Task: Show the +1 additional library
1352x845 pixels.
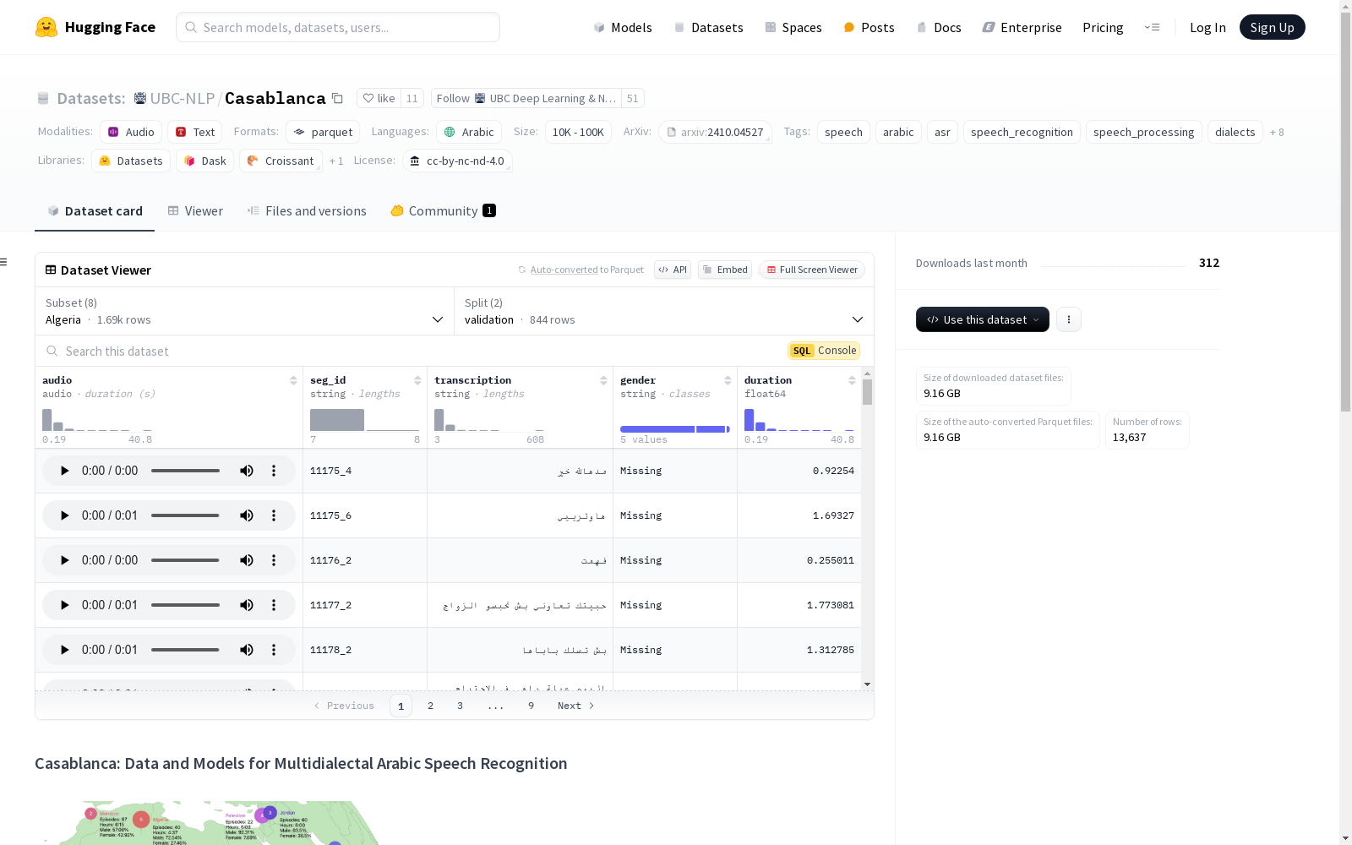Action: [336, 161]
